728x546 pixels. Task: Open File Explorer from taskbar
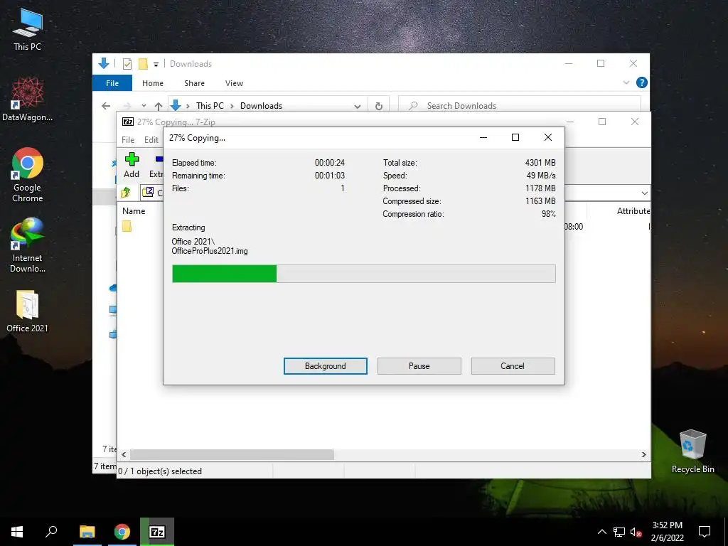[87, 532]
